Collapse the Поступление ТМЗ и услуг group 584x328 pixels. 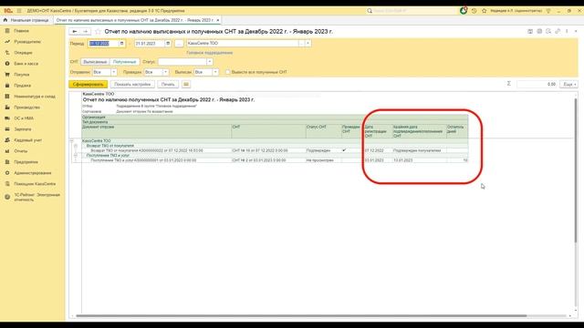click(x=76, y=156)
